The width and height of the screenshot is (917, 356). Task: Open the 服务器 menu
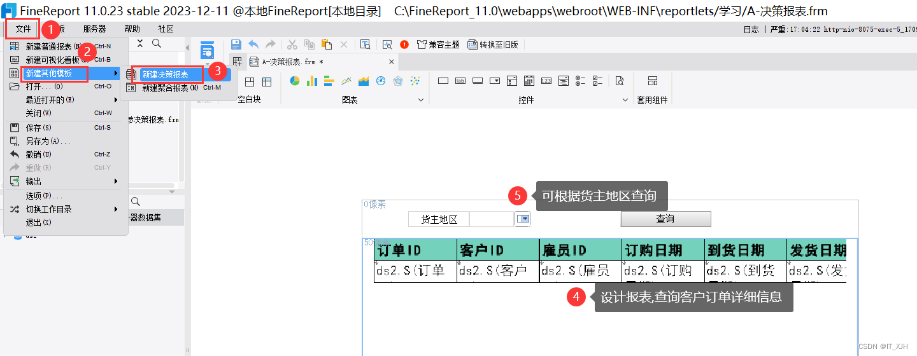(x=94, y=29)
